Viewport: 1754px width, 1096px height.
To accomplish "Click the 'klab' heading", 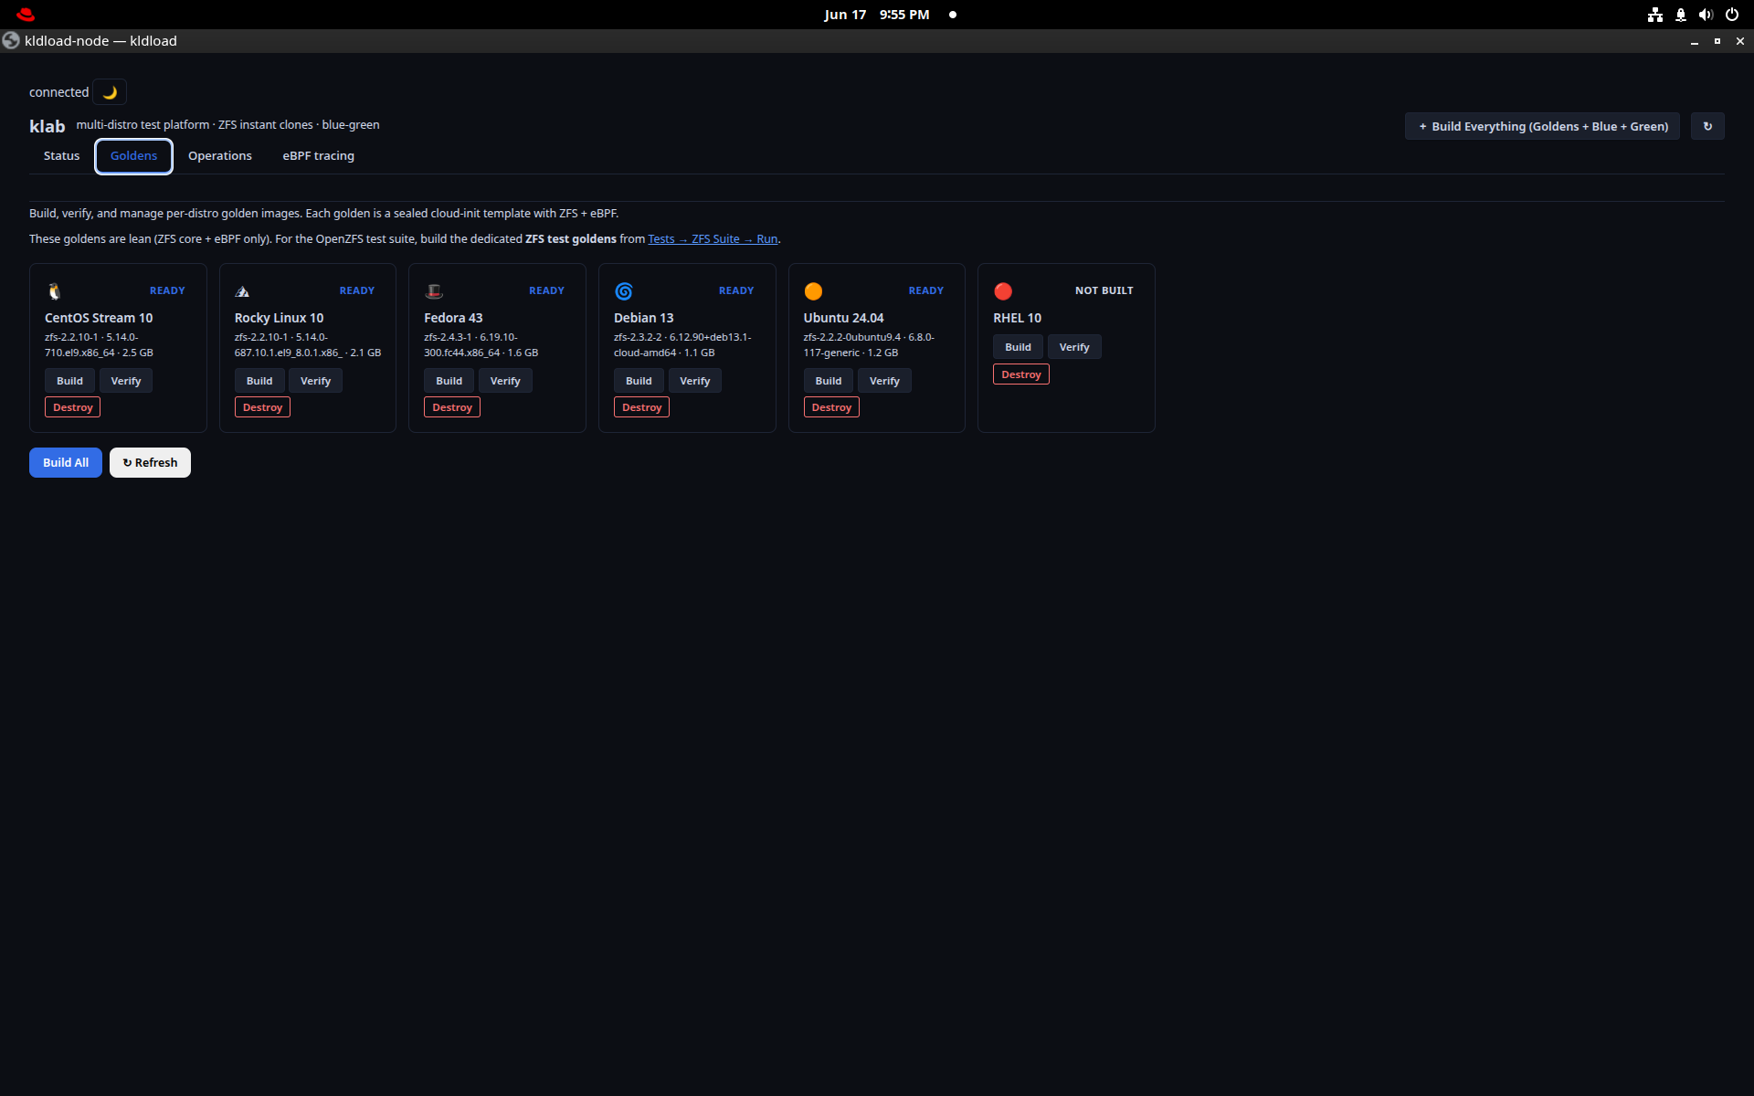I will point(48,126).
